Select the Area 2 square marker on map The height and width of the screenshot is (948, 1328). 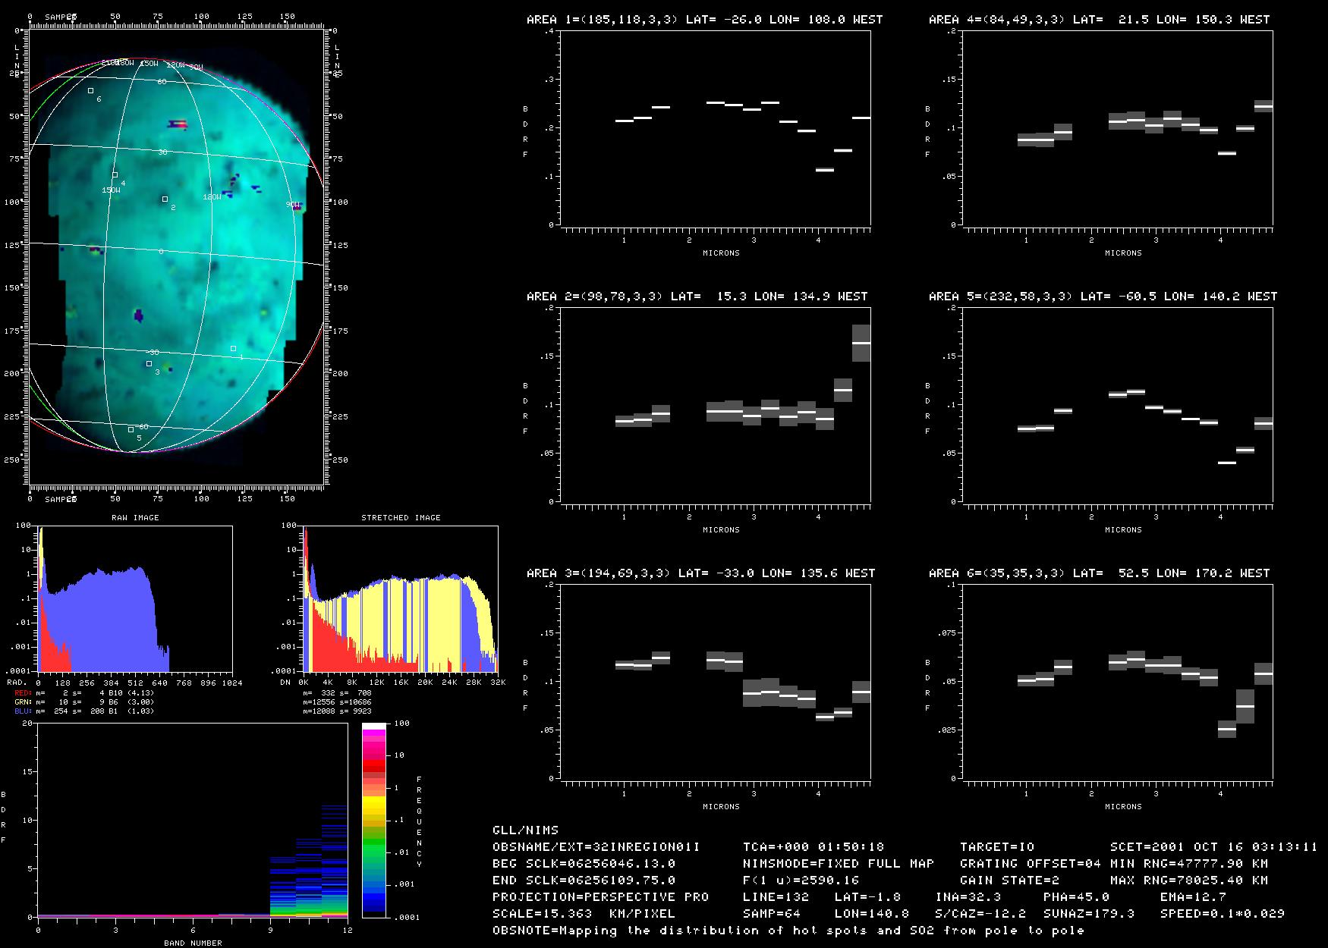(x=165, y=199)
